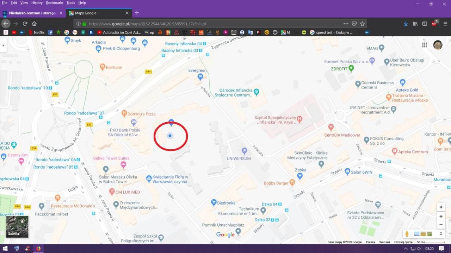The image size is (451, 253).
Task: Select the Paczkomat InPost marker
Action: click(42, 206)
